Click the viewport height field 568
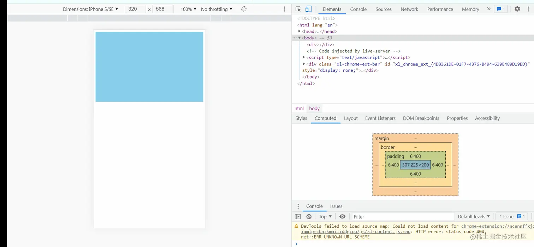This screenshot has height=247, width=534. [163, 9]
